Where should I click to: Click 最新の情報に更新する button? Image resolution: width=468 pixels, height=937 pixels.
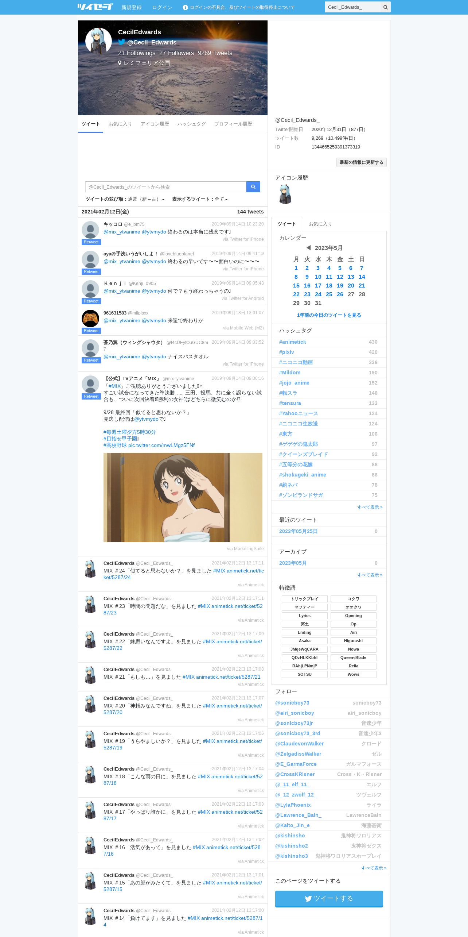coord(362,162)
